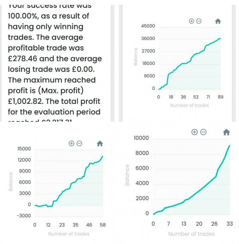Click the x-axis label 20 on bottom-right chart
Screen dimensions: 239x244
[199, 224]
